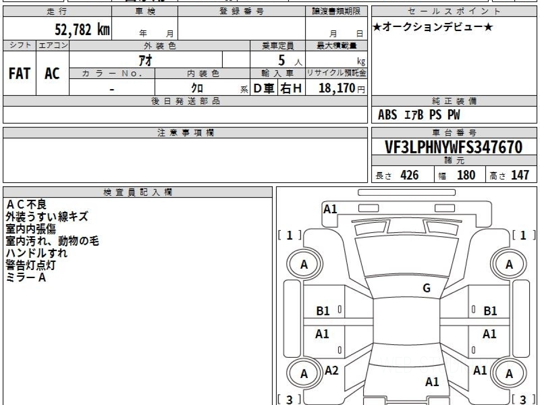540x405 pixels.
Task: Select the note 室内内張傷
Action: point(31,229)
